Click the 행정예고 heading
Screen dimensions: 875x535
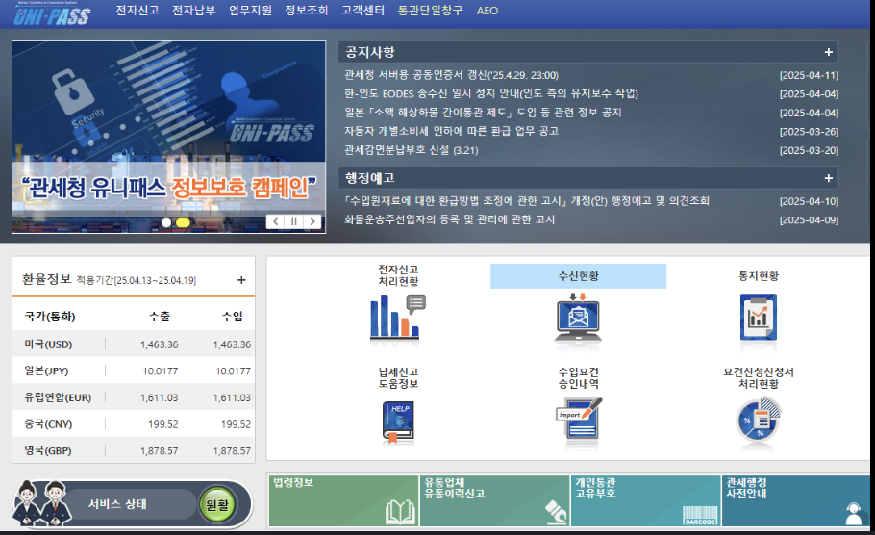(x=369, y=178)
